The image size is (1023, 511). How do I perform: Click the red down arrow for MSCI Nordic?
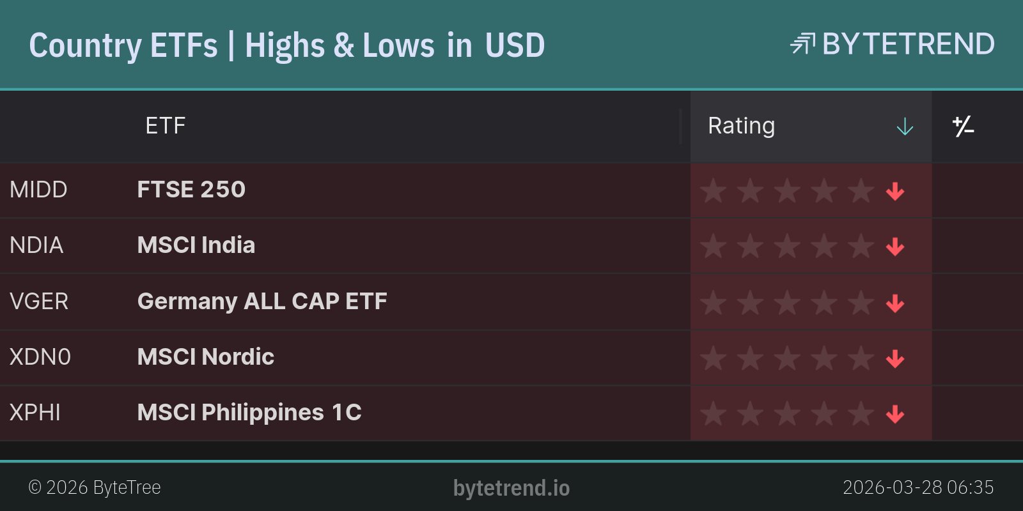coord(895,358)
